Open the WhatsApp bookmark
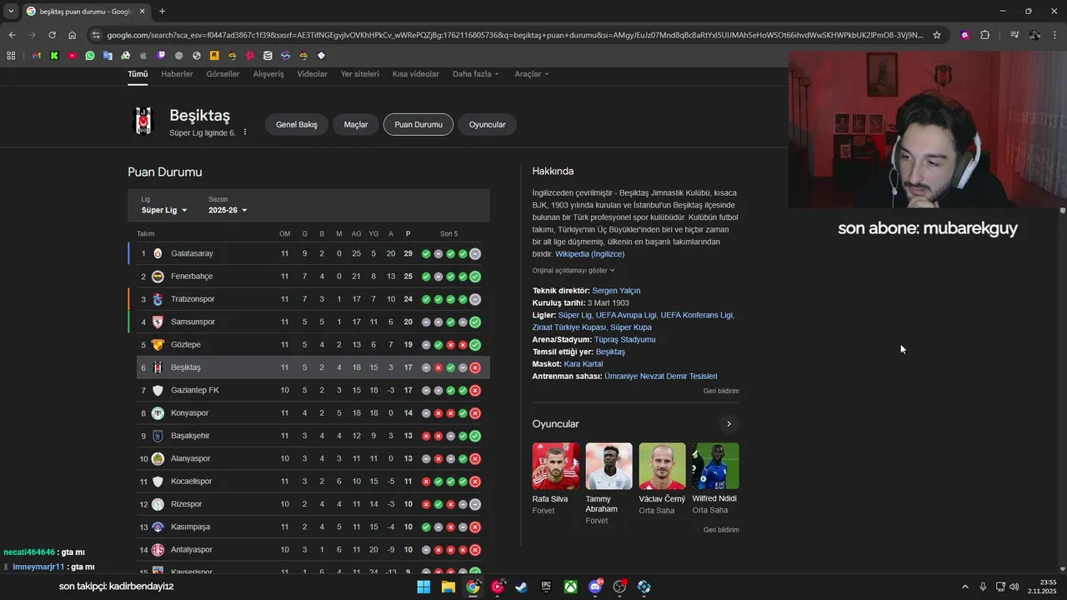The image size is (1067, 600). pyautogui.click(x=90, y=56)
